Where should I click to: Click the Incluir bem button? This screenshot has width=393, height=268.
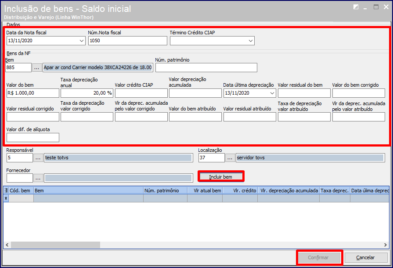[x=221, y=177]
